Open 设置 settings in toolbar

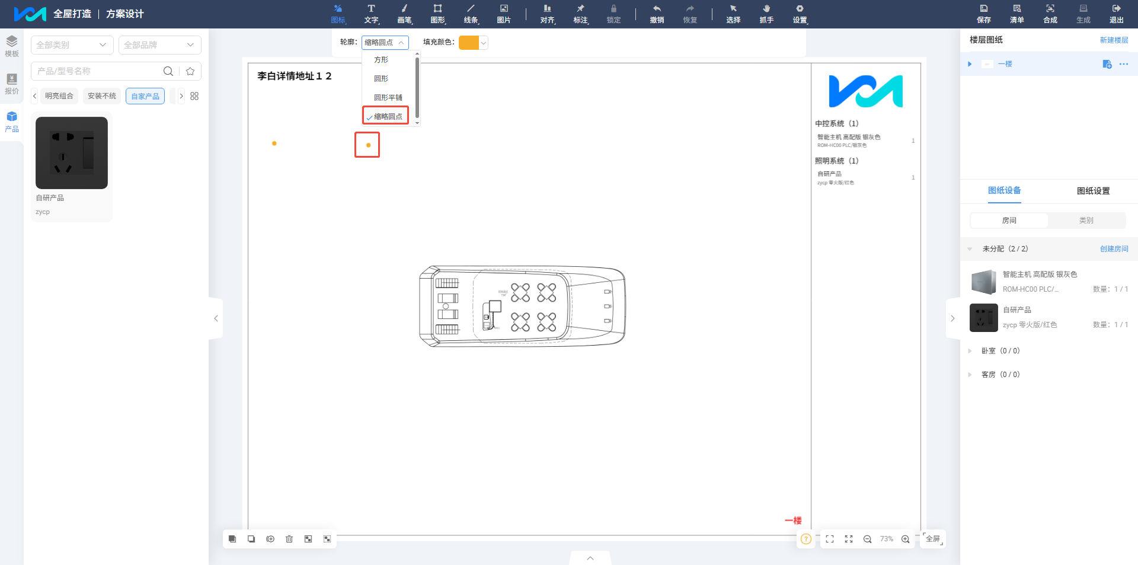tap(800, 14)
